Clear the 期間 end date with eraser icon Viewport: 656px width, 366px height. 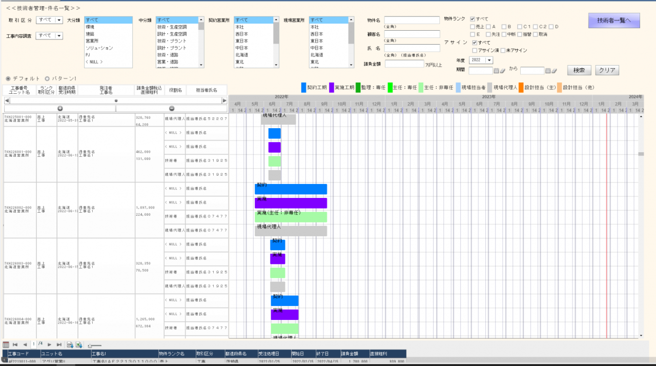click(x=554, y=71)
